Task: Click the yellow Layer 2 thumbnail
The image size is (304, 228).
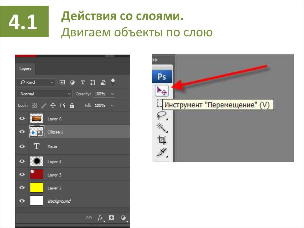Action: 37,188
